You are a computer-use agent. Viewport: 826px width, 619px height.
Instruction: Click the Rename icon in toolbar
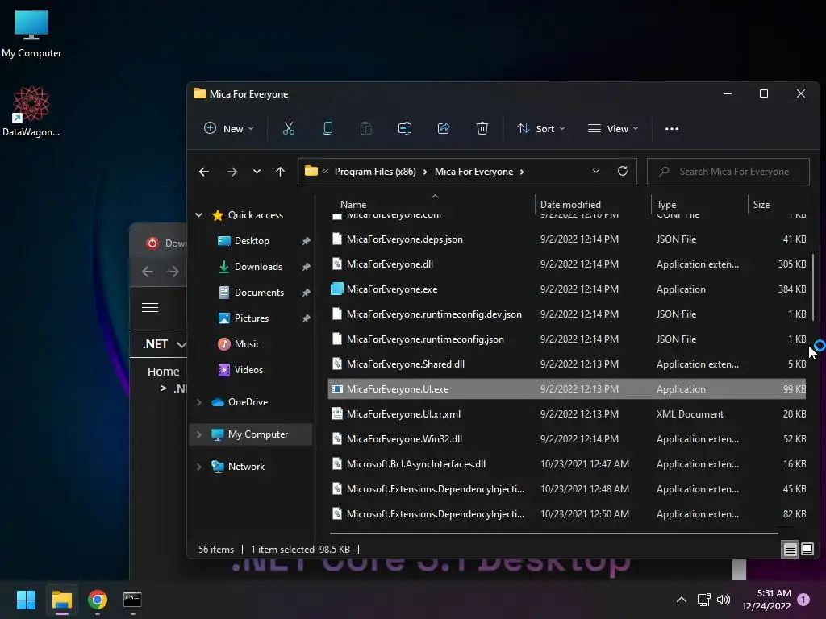[405, 128]
